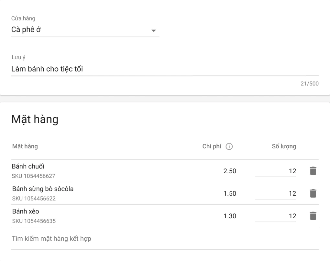Click the Tìm kiếm mặt hàng search box
Viewport: 330px width, 261px height.
(x=165, y=239)
